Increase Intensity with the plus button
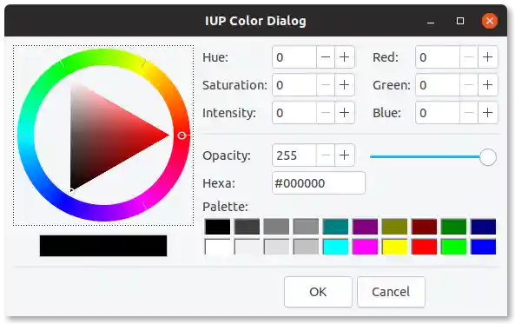 pos(344,113)
